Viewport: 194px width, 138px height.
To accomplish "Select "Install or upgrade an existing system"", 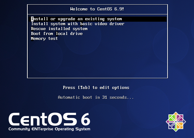I will tap(97, 19).
